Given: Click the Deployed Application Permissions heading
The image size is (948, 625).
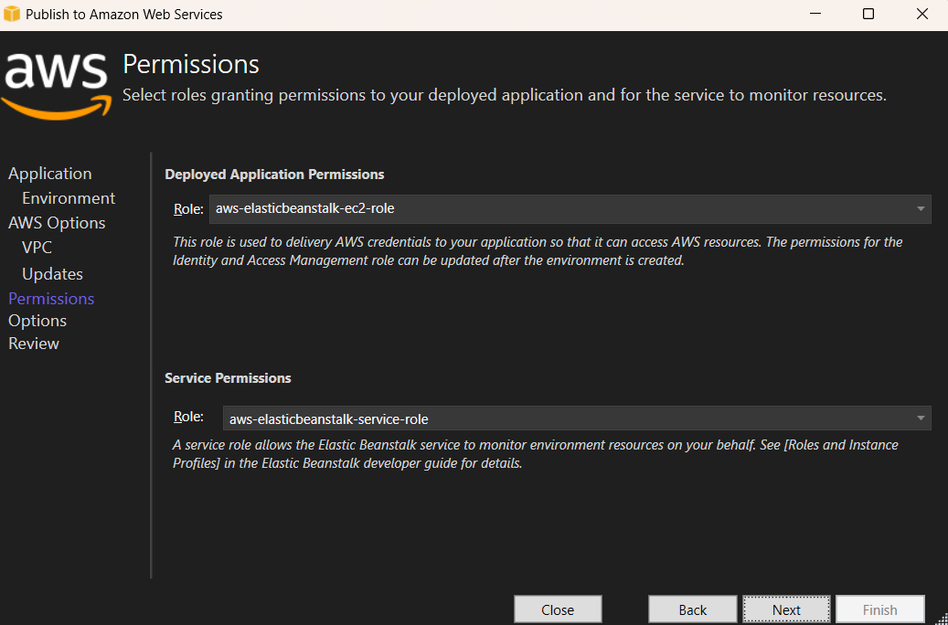Looking at the screenshot, I should (x=274, y=175).
